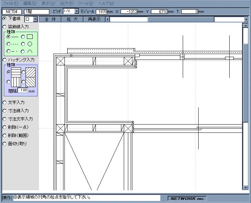Choose the horizontal stripes hatching pattern
Viewport: 251px width, 203px height.
point(9,72)
